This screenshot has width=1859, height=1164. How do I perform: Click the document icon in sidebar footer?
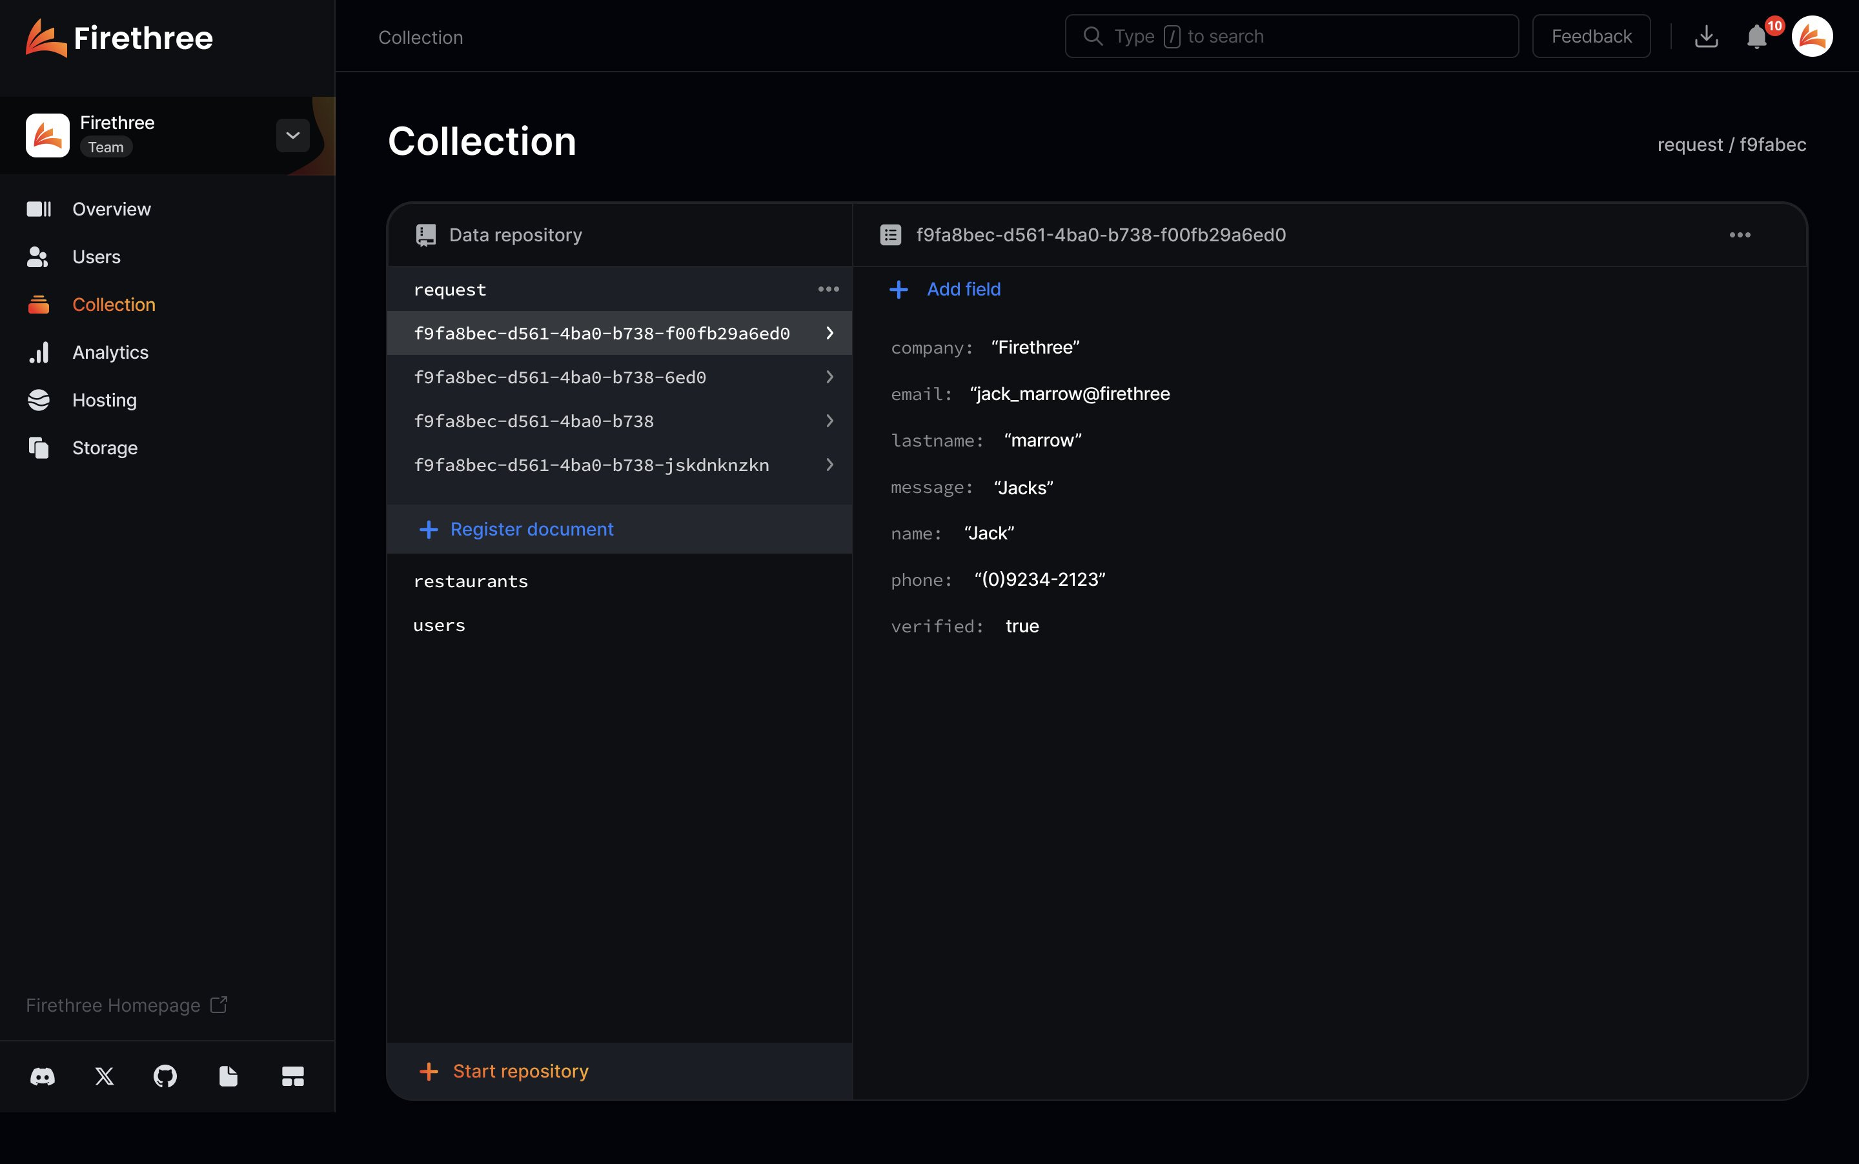pyautogui.click(x=228, y=1076)
